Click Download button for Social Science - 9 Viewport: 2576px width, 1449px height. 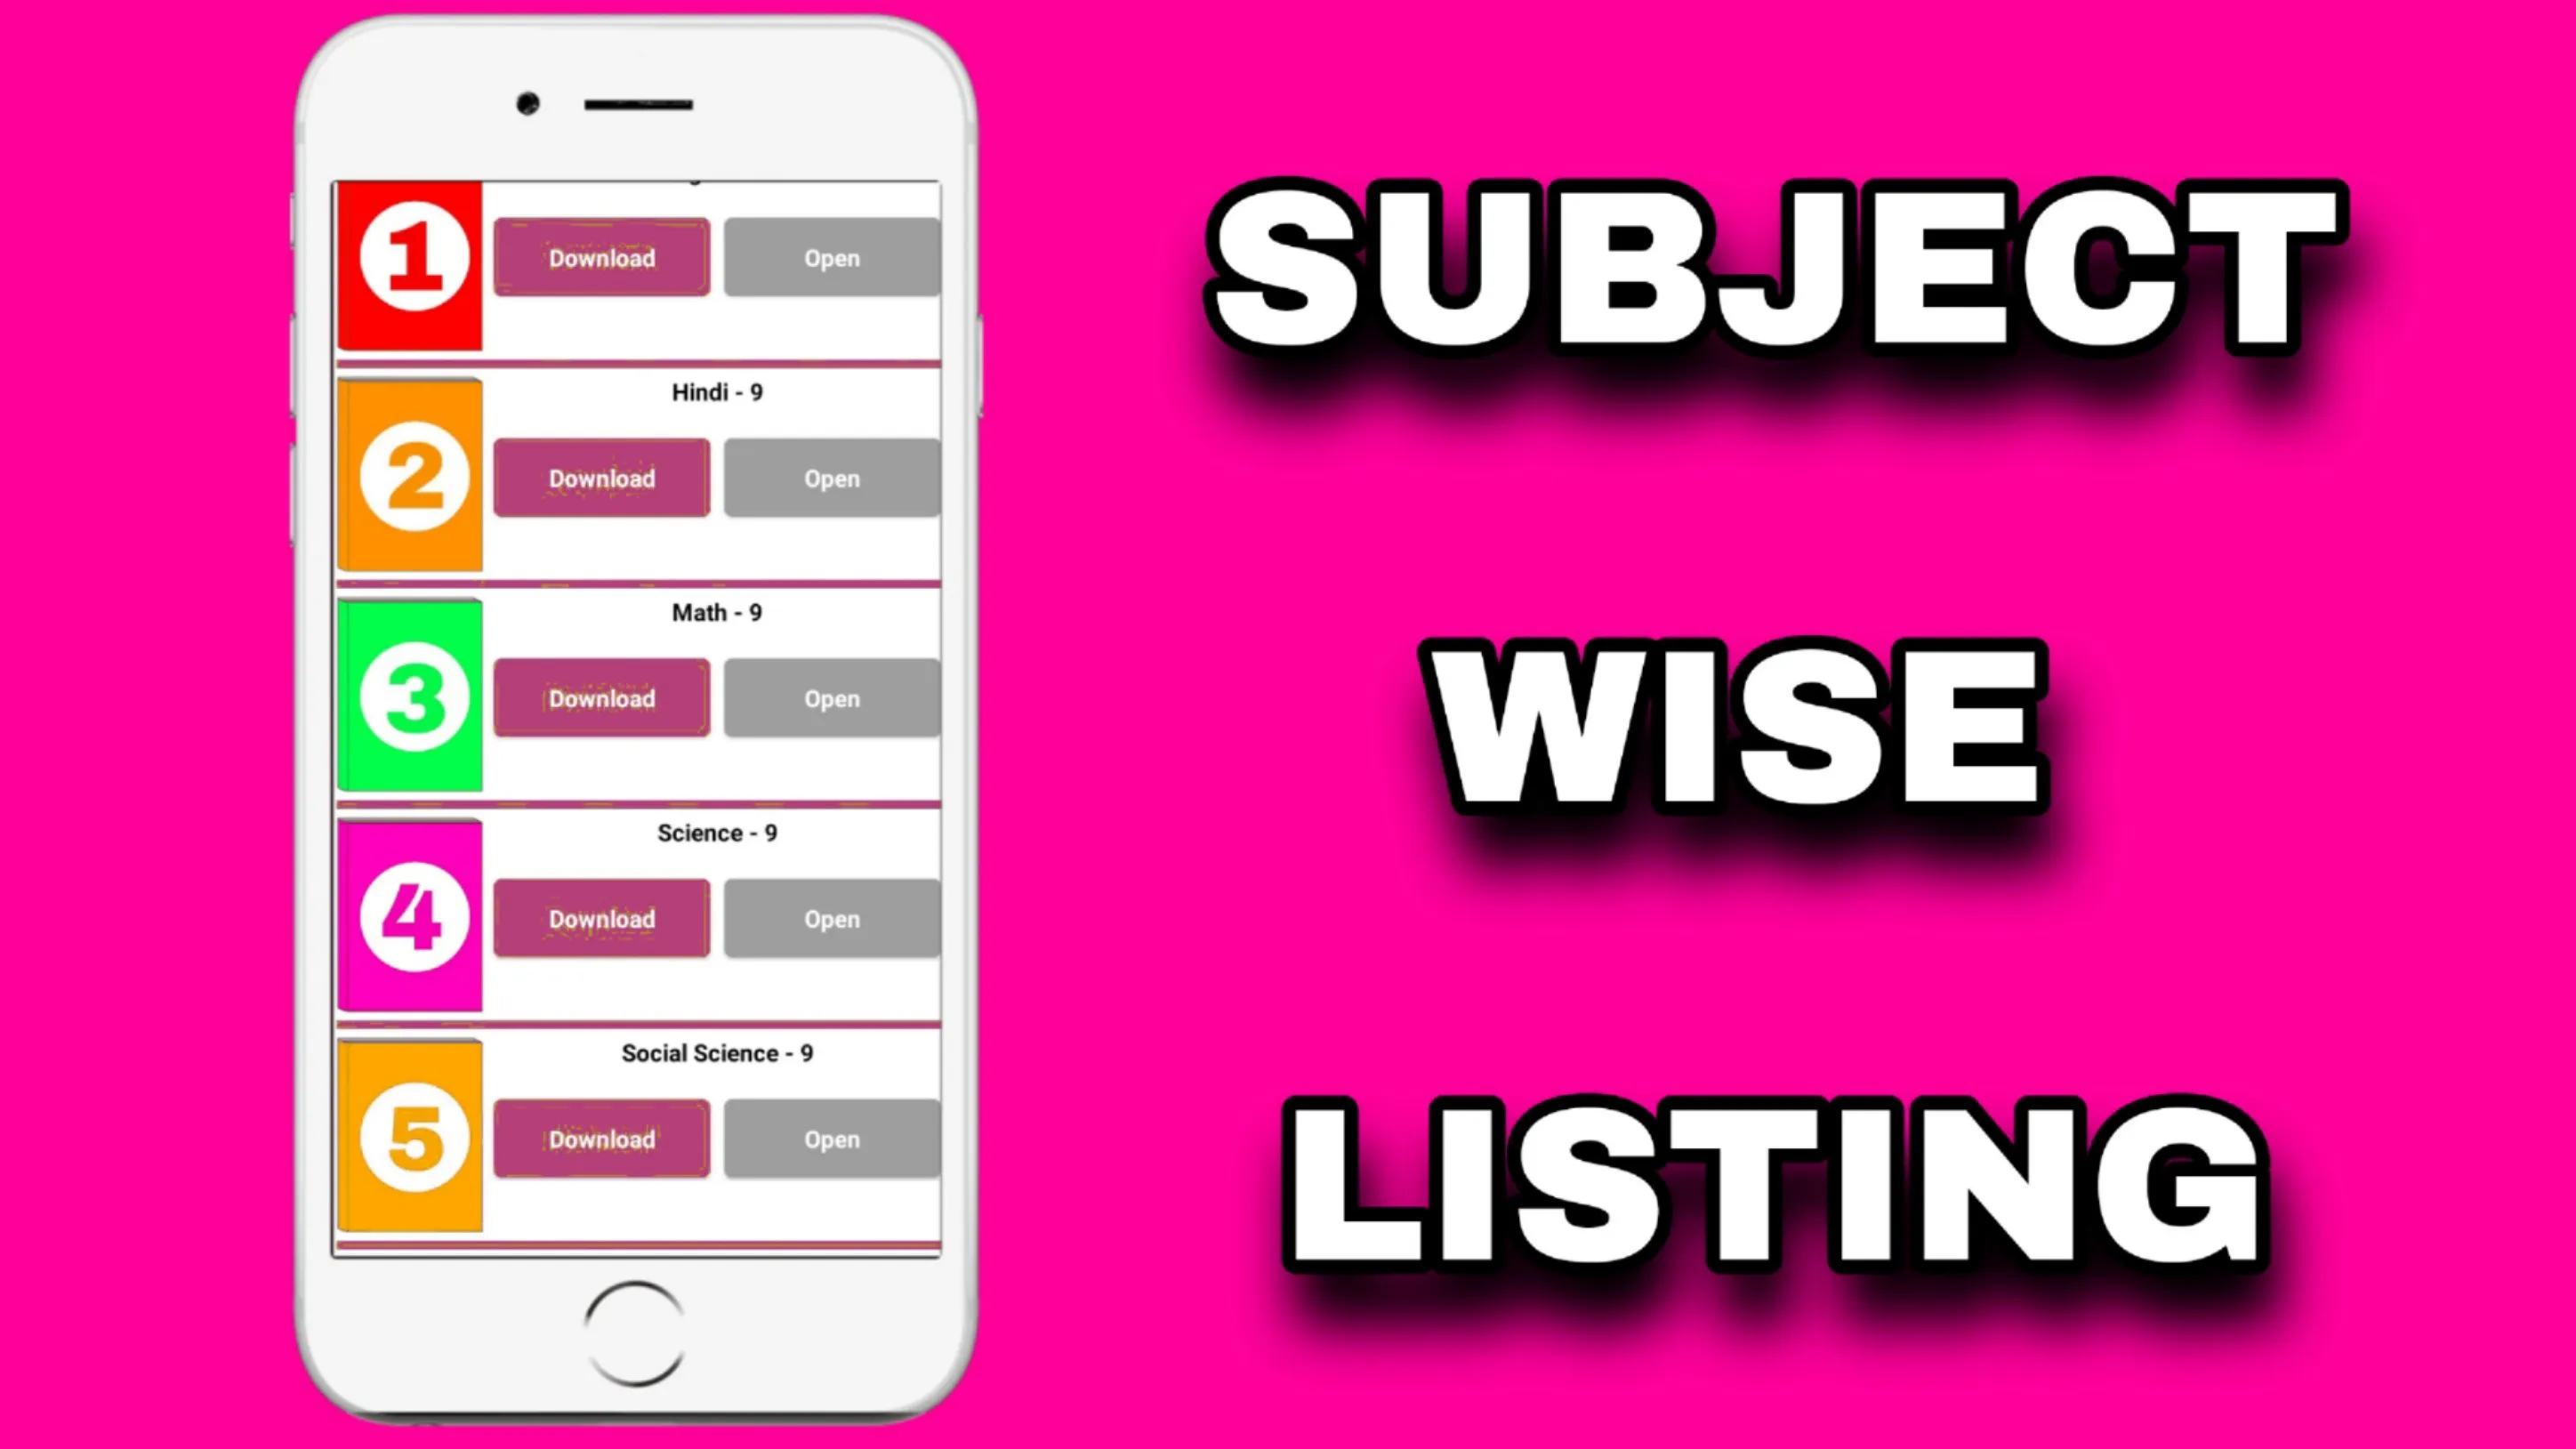[x=601, y=1138]
